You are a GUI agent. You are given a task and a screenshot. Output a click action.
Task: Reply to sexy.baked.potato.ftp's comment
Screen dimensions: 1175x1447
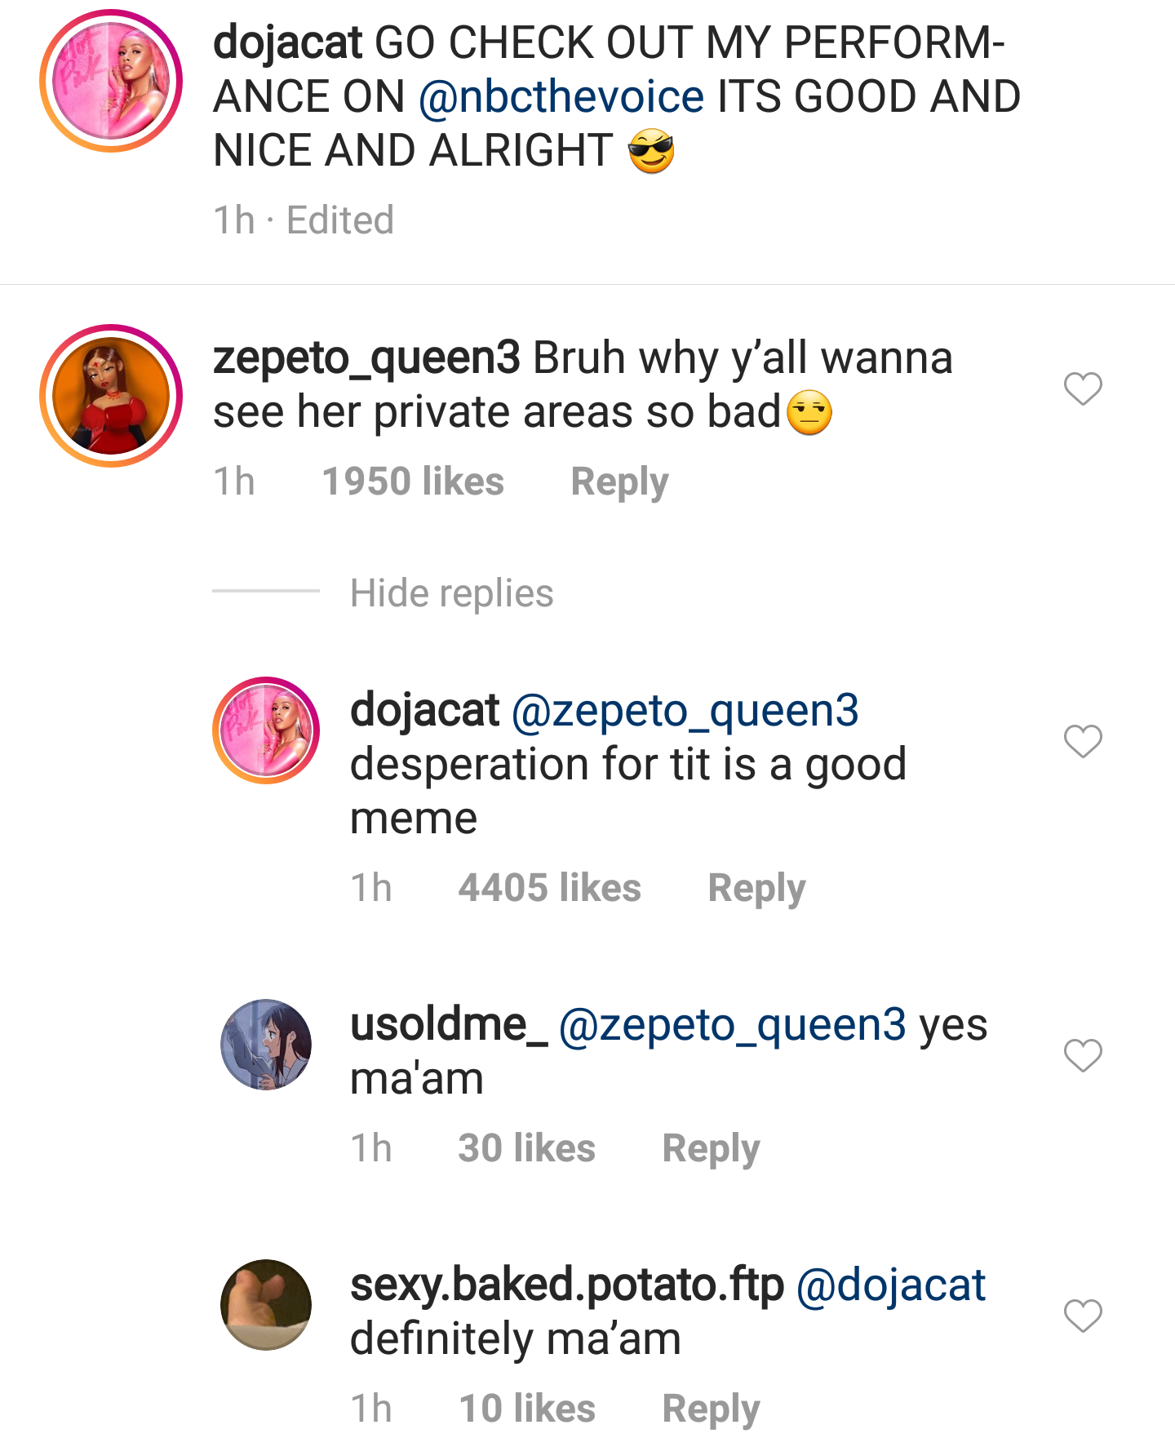711,1409
